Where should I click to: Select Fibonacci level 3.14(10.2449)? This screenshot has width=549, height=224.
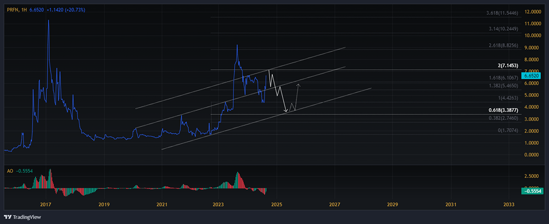[x=504, y=29]
